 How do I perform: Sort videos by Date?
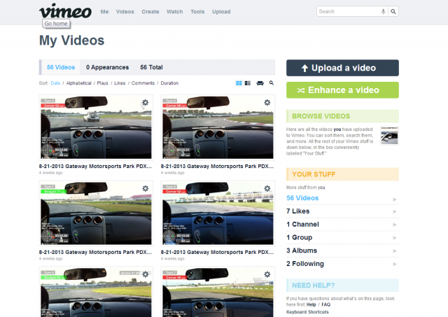pos(55,83)
